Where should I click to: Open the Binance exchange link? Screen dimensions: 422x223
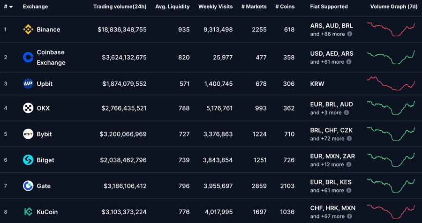point(48,30)
